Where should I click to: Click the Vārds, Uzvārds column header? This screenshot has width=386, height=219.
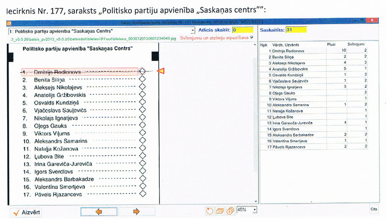[286, 45]
